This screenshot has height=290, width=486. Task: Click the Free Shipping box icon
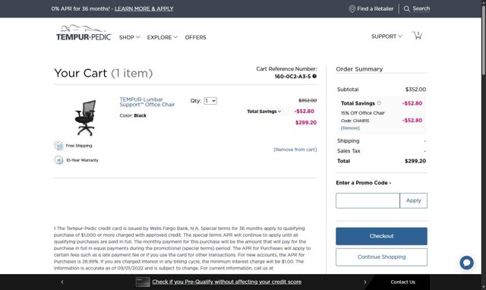pos(58,145)
